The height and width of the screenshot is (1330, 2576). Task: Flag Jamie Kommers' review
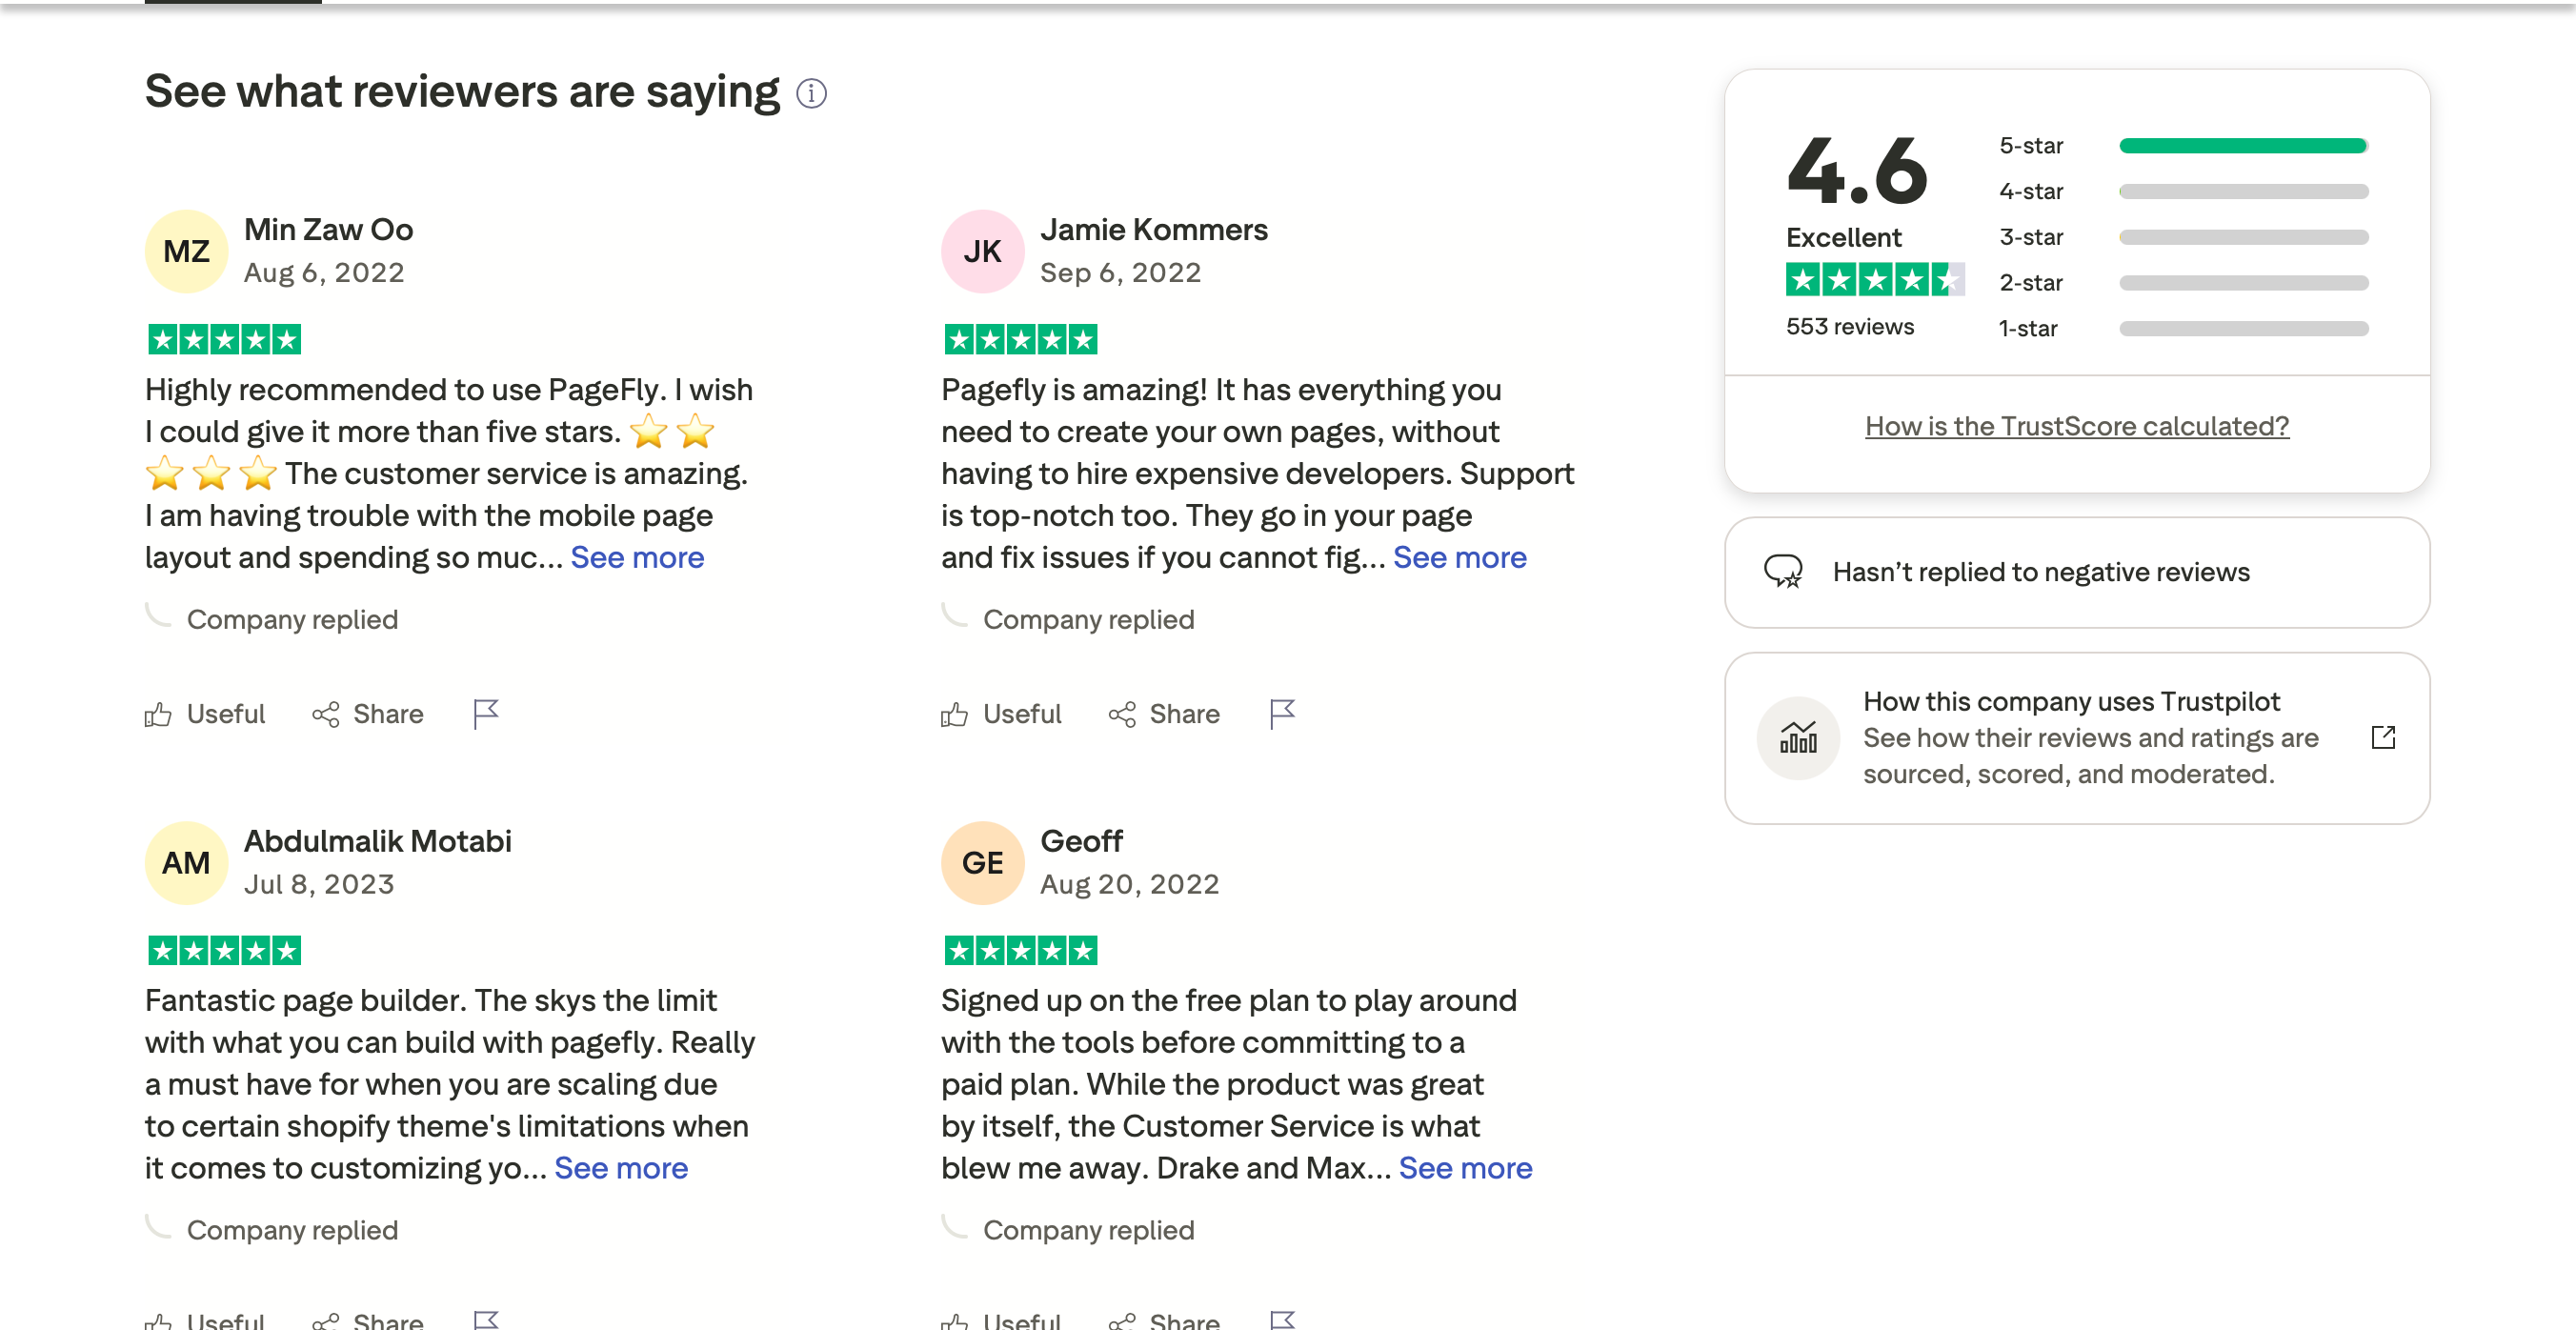1281,714
